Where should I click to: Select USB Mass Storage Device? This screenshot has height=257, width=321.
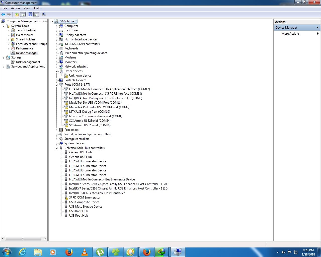[86, 207]
